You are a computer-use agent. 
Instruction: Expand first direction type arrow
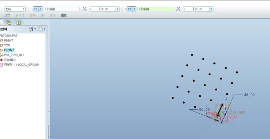(x=40, y=9)
